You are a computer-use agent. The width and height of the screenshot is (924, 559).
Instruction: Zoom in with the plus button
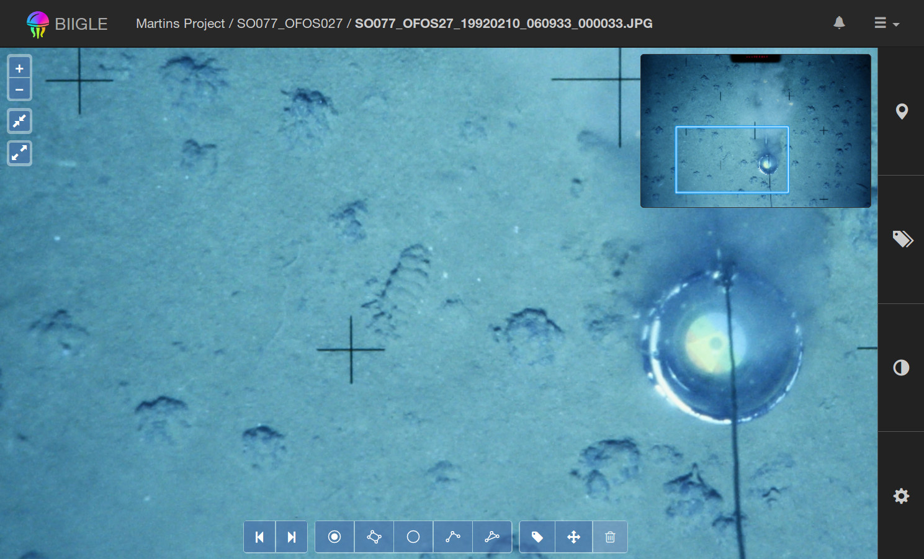tap(19, 68)
